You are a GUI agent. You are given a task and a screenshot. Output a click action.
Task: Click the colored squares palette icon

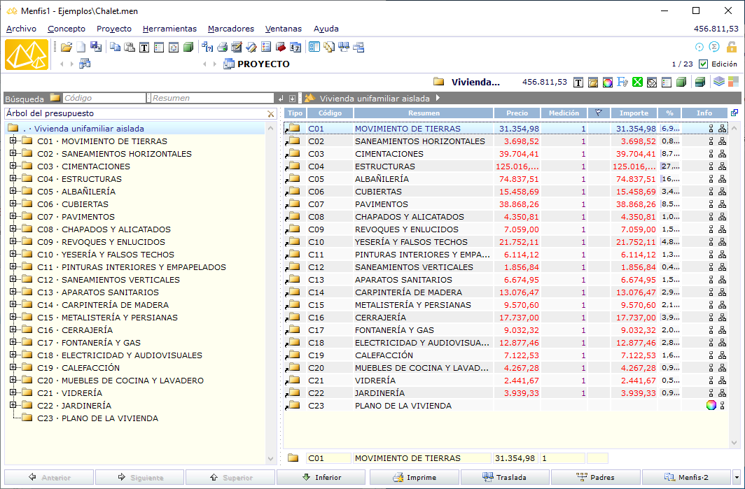tap(733, 82)
